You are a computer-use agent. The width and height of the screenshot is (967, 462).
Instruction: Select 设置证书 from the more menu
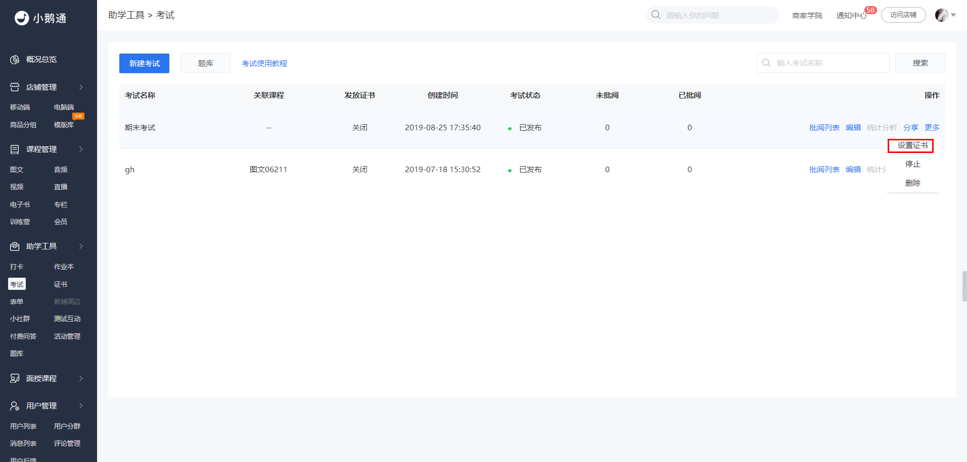[x=912, y=145]
